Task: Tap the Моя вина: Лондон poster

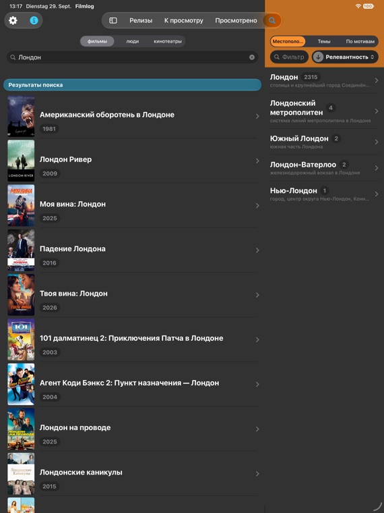Action: [x=21, y=205]
